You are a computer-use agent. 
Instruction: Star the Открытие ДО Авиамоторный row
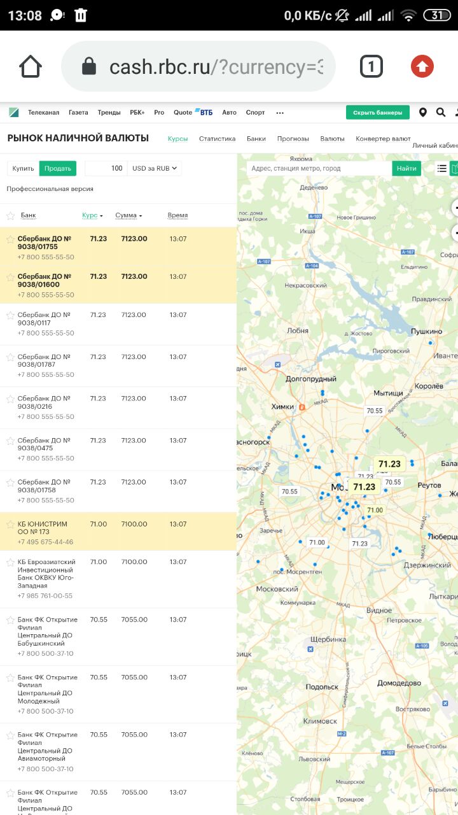click(x=10, y=735)
